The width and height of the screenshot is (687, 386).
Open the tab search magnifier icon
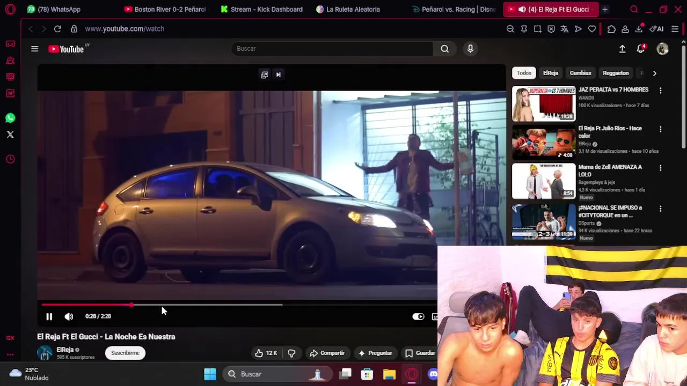pos(634,9)
